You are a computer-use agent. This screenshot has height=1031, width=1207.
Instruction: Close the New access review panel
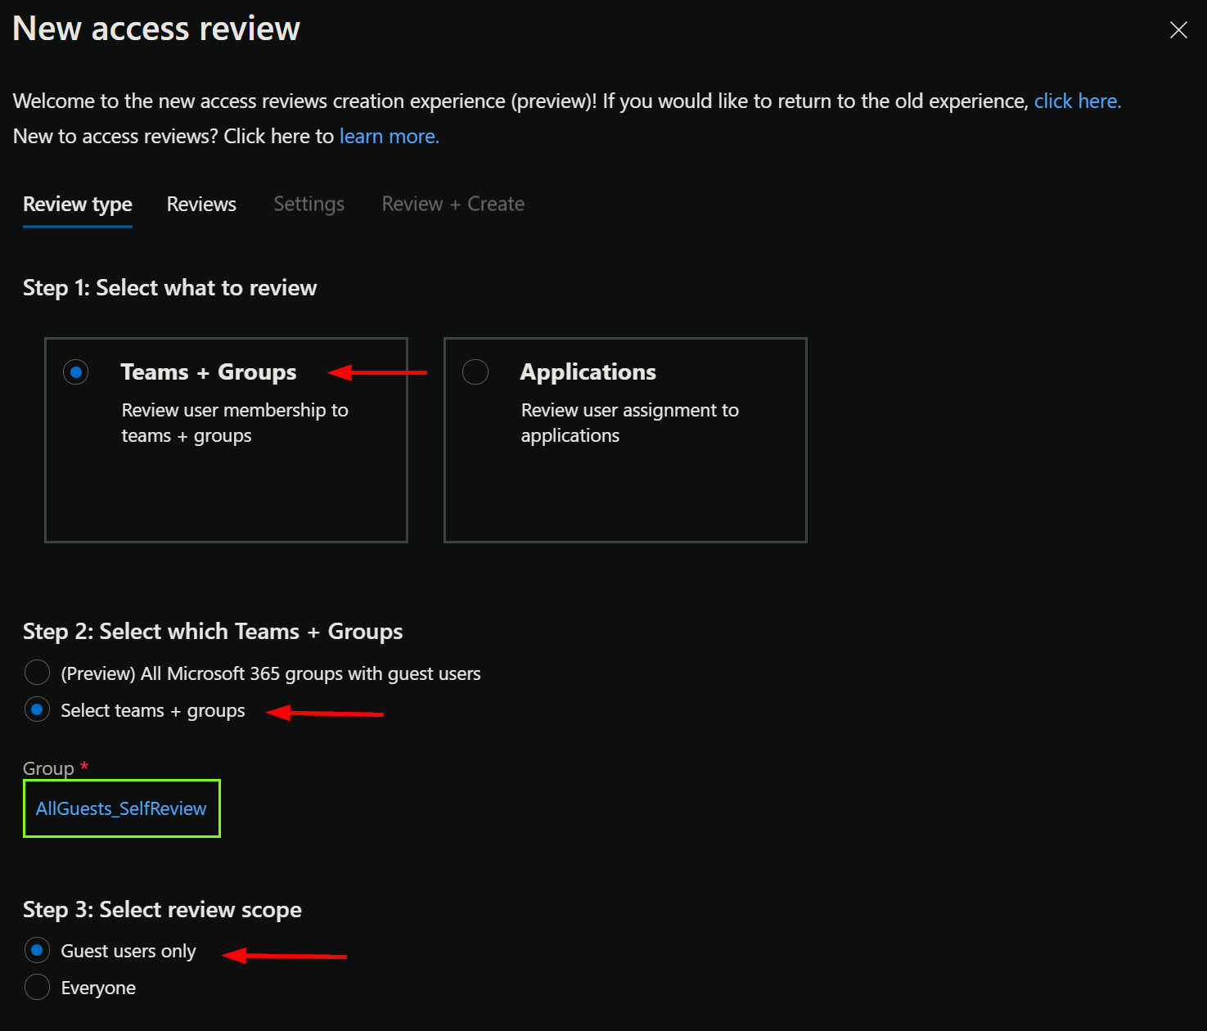pos(1178,30)
